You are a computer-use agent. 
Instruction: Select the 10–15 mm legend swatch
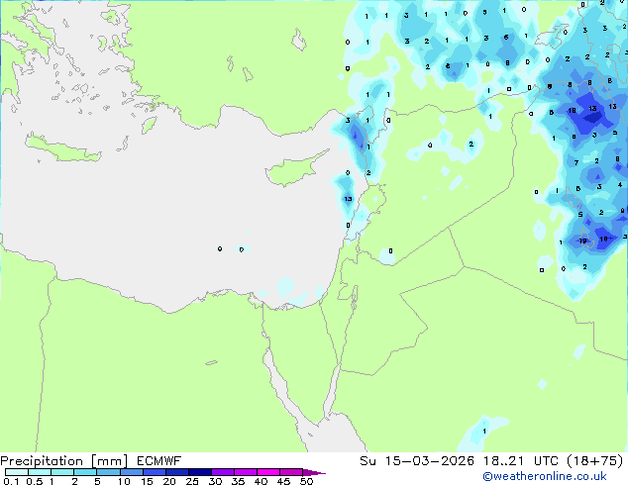pyautogui.click(x=131, y=472)
